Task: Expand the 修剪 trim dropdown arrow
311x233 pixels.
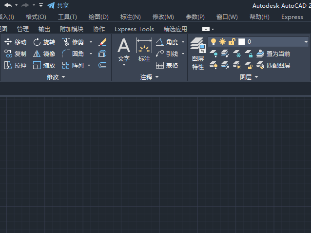Action: click(91, 42)
